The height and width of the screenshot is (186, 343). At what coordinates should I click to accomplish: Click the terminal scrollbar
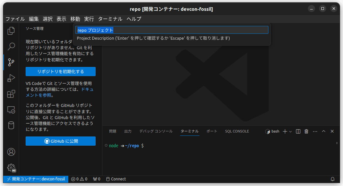(337, 143)
